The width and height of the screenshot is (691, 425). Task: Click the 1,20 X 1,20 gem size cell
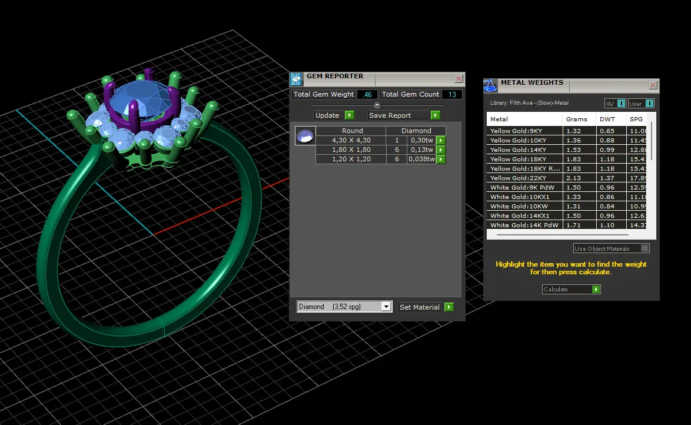(x=351, y=159)
